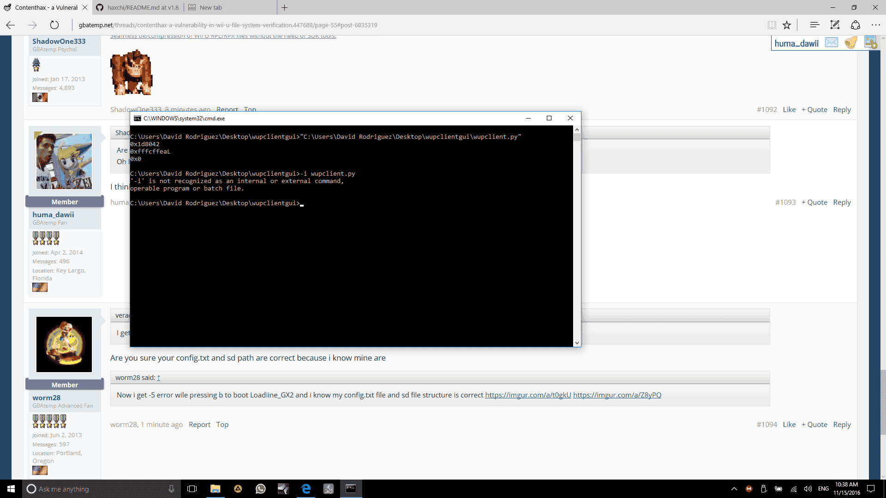Open ShadowOne333's profile link

click(59, 41)
